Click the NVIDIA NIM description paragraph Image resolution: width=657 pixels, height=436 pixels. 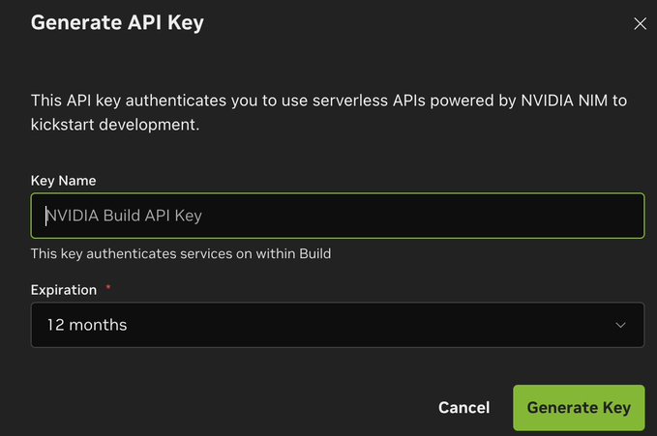(x=329, y=112)
